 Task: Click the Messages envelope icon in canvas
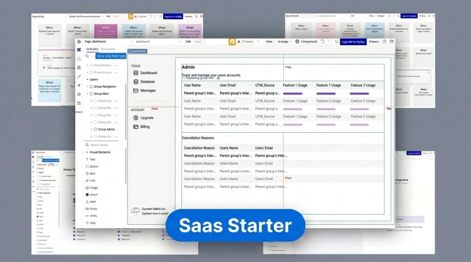coord(136,91)
